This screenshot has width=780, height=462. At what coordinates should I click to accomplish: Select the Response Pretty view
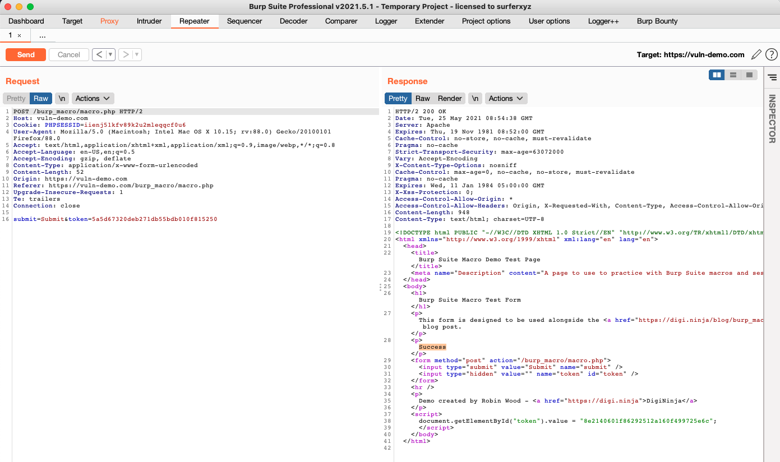pyautogui.click(x=398, y=98)
